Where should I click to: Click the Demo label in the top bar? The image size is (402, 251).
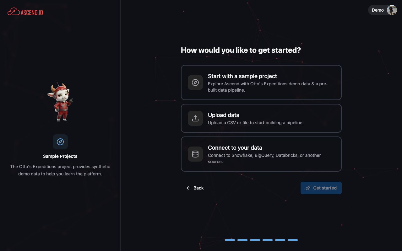pyautogui.click(x=378, y=10)
